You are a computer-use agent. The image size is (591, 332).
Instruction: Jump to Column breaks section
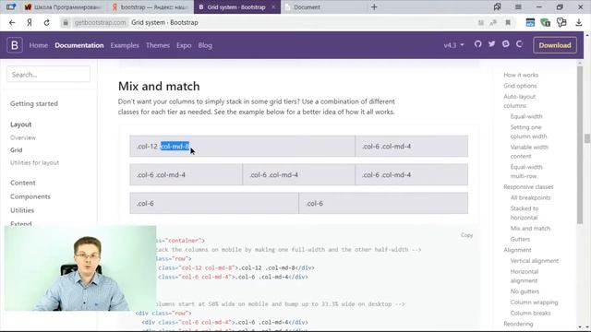point(530,314)
